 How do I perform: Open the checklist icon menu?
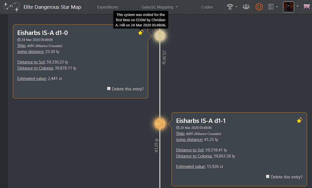pos(271,7)
